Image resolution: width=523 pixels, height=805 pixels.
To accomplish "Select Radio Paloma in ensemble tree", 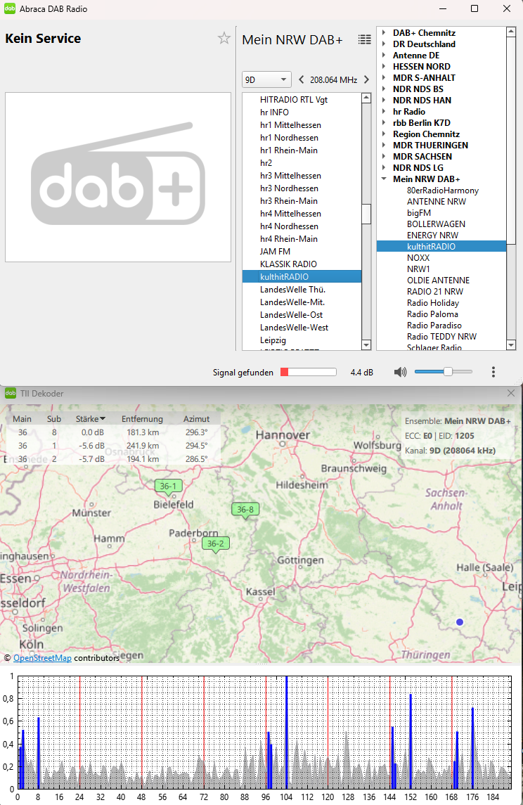I will pyautogui.click(x=432, y=314).
